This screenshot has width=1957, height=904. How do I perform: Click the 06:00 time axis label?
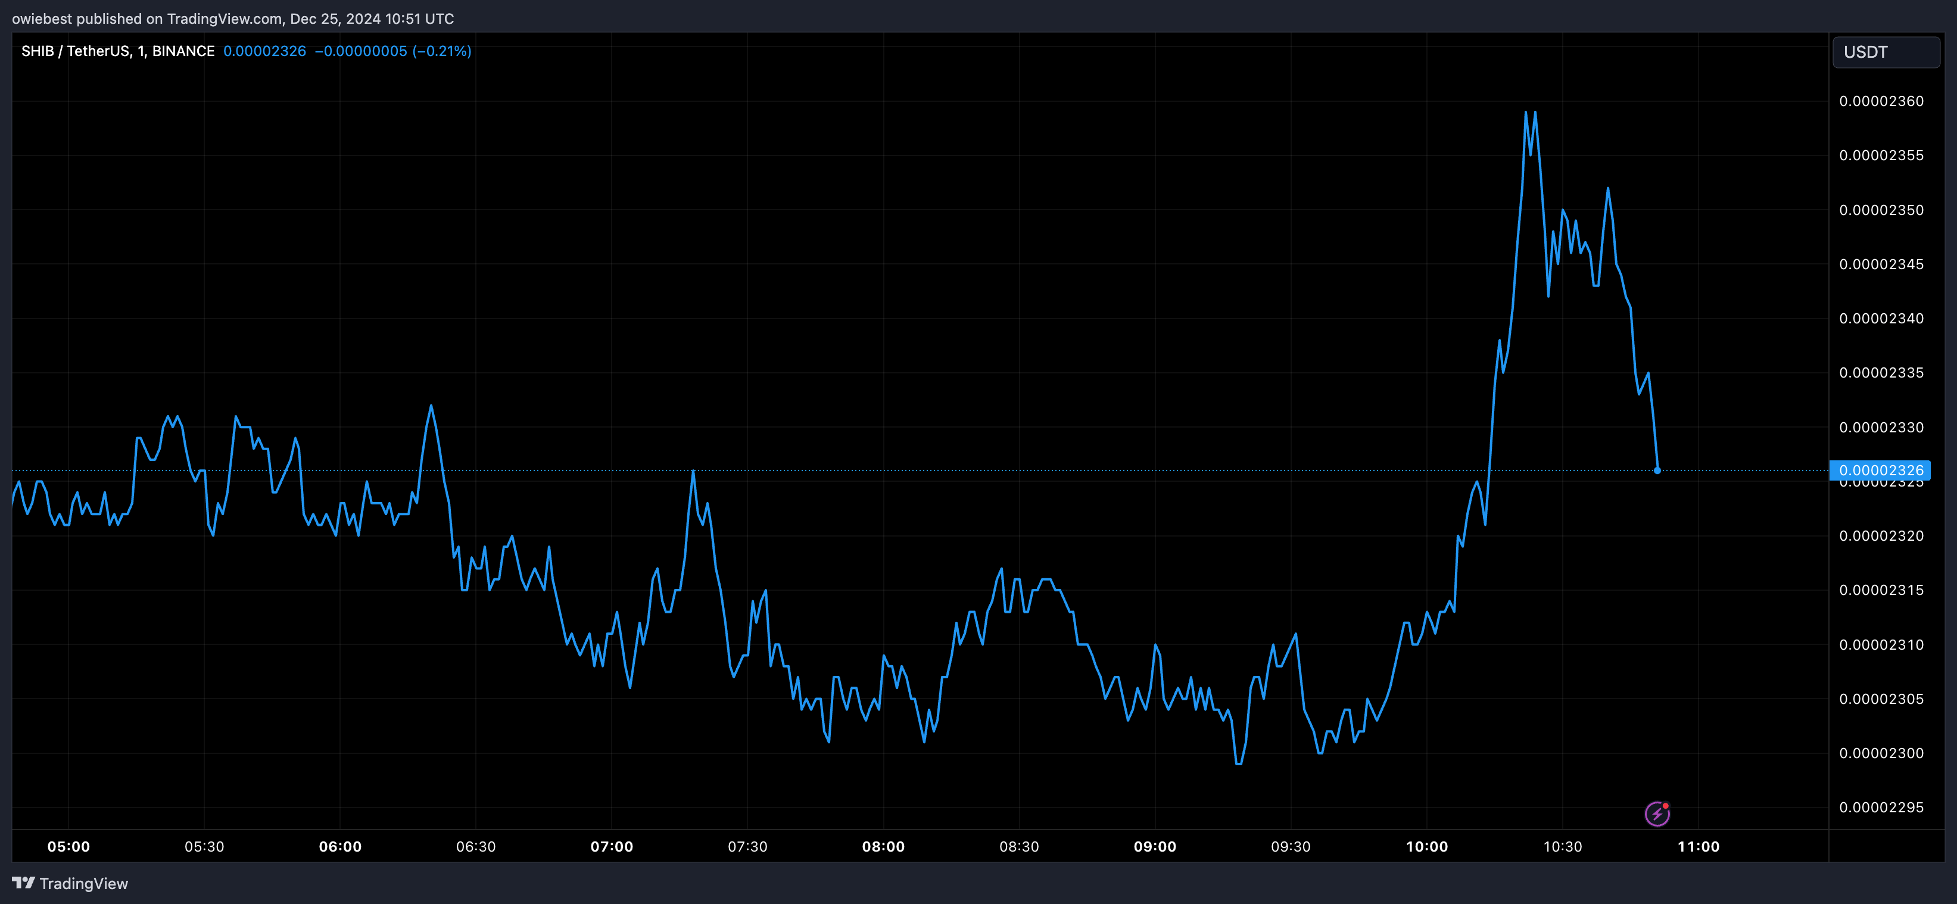(x=339, y=846)
